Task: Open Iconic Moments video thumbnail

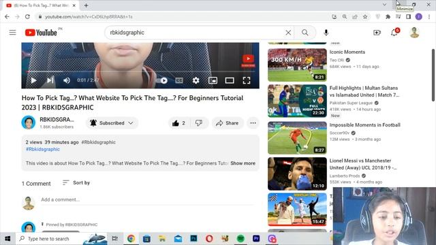Action: point(297,65)
